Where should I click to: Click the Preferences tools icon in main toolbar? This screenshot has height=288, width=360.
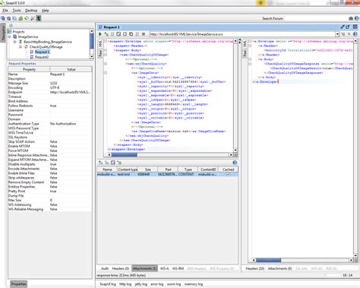click(33, 18)
